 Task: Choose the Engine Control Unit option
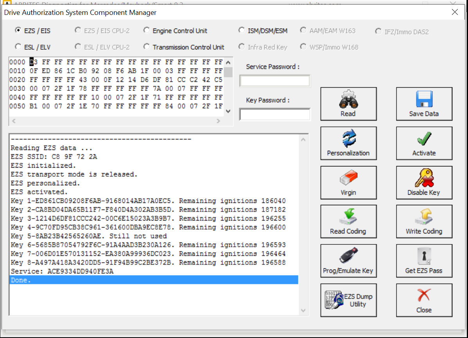pos(147,31)
